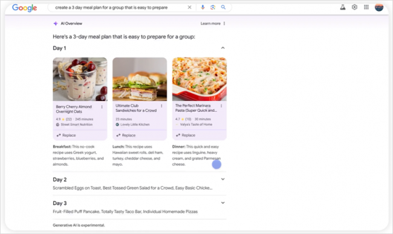The image size is (393, 234).
Task: Open options for Berry Cherry Almond Overnight Oats
Action: (x=102, y=107)
